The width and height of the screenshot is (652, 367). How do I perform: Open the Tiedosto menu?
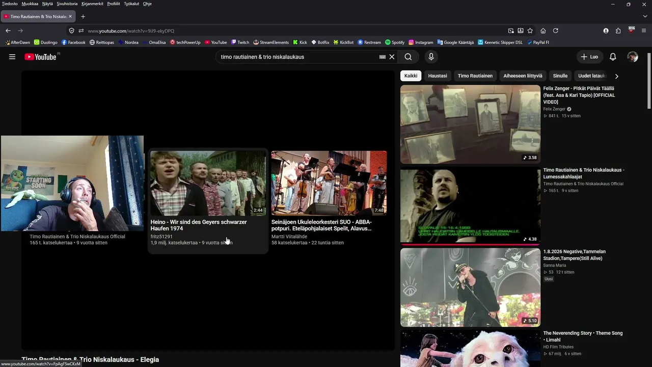[10, 4]
